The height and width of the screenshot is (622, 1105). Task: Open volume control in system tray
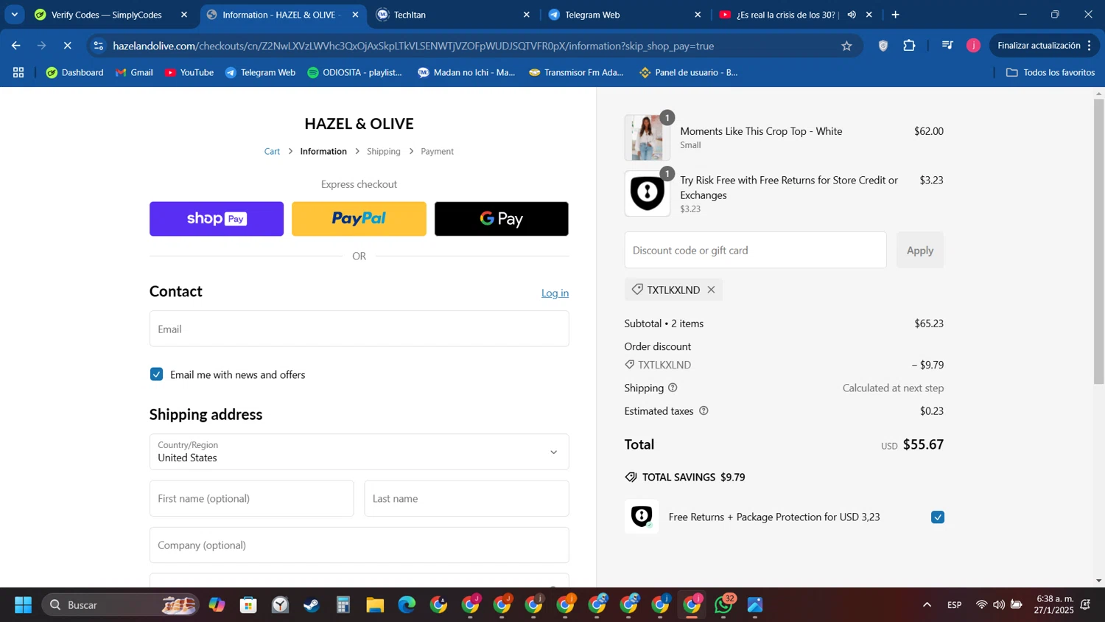click(x=998, y=605)
